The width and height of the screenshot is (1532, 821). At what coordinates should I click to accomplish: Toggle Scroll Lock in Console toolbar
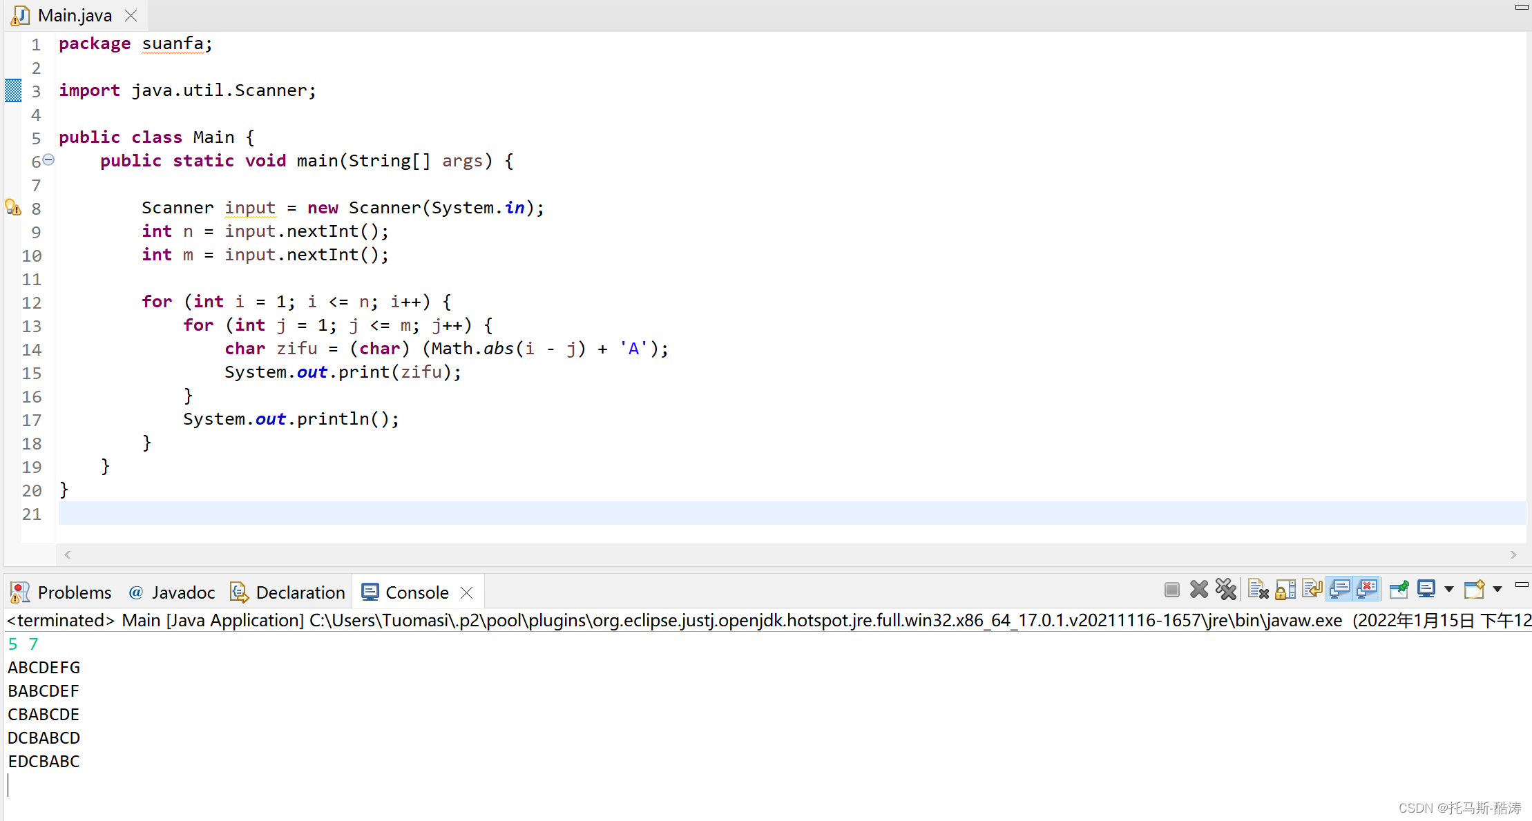(1285, 590)
